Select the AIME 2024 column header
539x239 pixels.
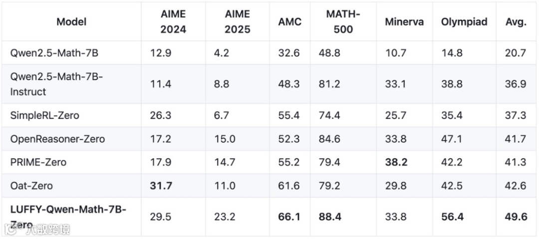click(173, 21)
